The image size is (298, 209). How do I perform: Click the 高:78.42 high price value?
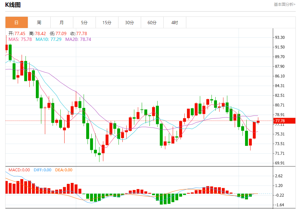(37, 33)
